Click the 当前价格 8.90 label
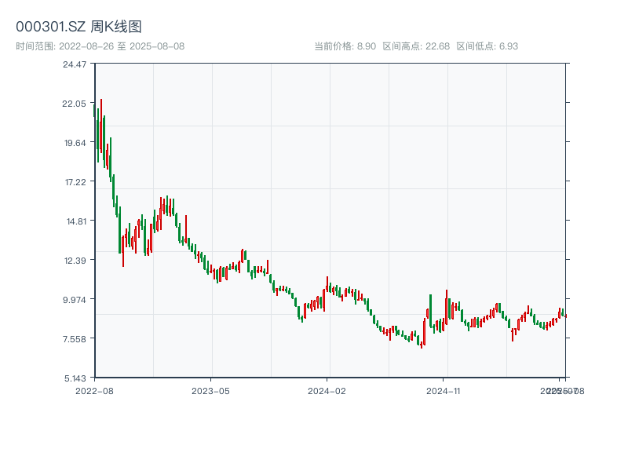The width and height of the screenshot is (628, 471). click(345, 46)
